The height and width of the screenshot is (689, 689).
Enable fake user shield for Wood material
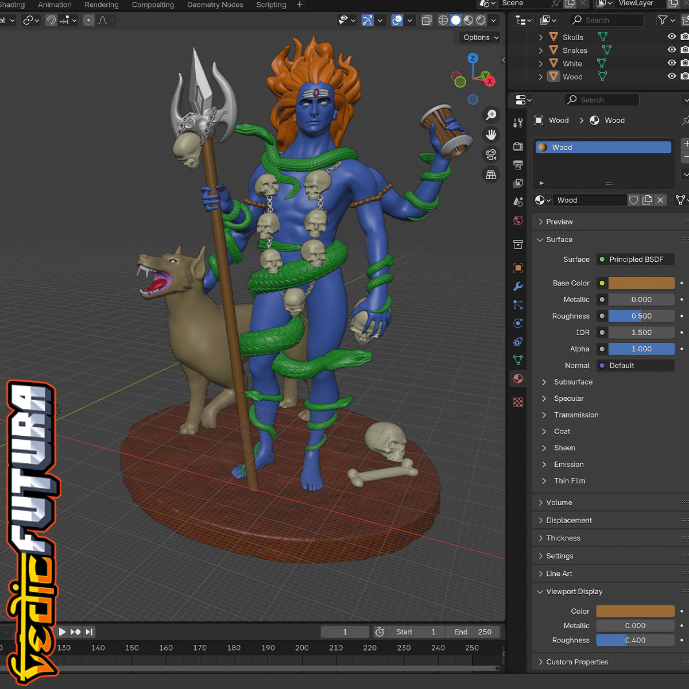(x=633, y=200)
